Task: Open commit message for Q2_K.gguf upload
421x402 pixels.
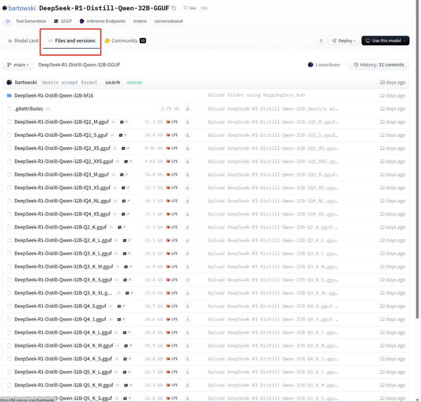Action: point(273,227)
